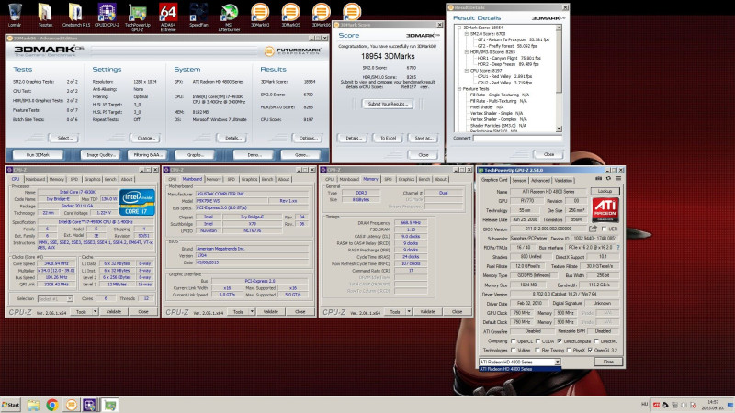This screenshot has width=735, height=413.
Task: Click the Filtering & AA button
Action: pyautogui.click(x=147, y=154)
